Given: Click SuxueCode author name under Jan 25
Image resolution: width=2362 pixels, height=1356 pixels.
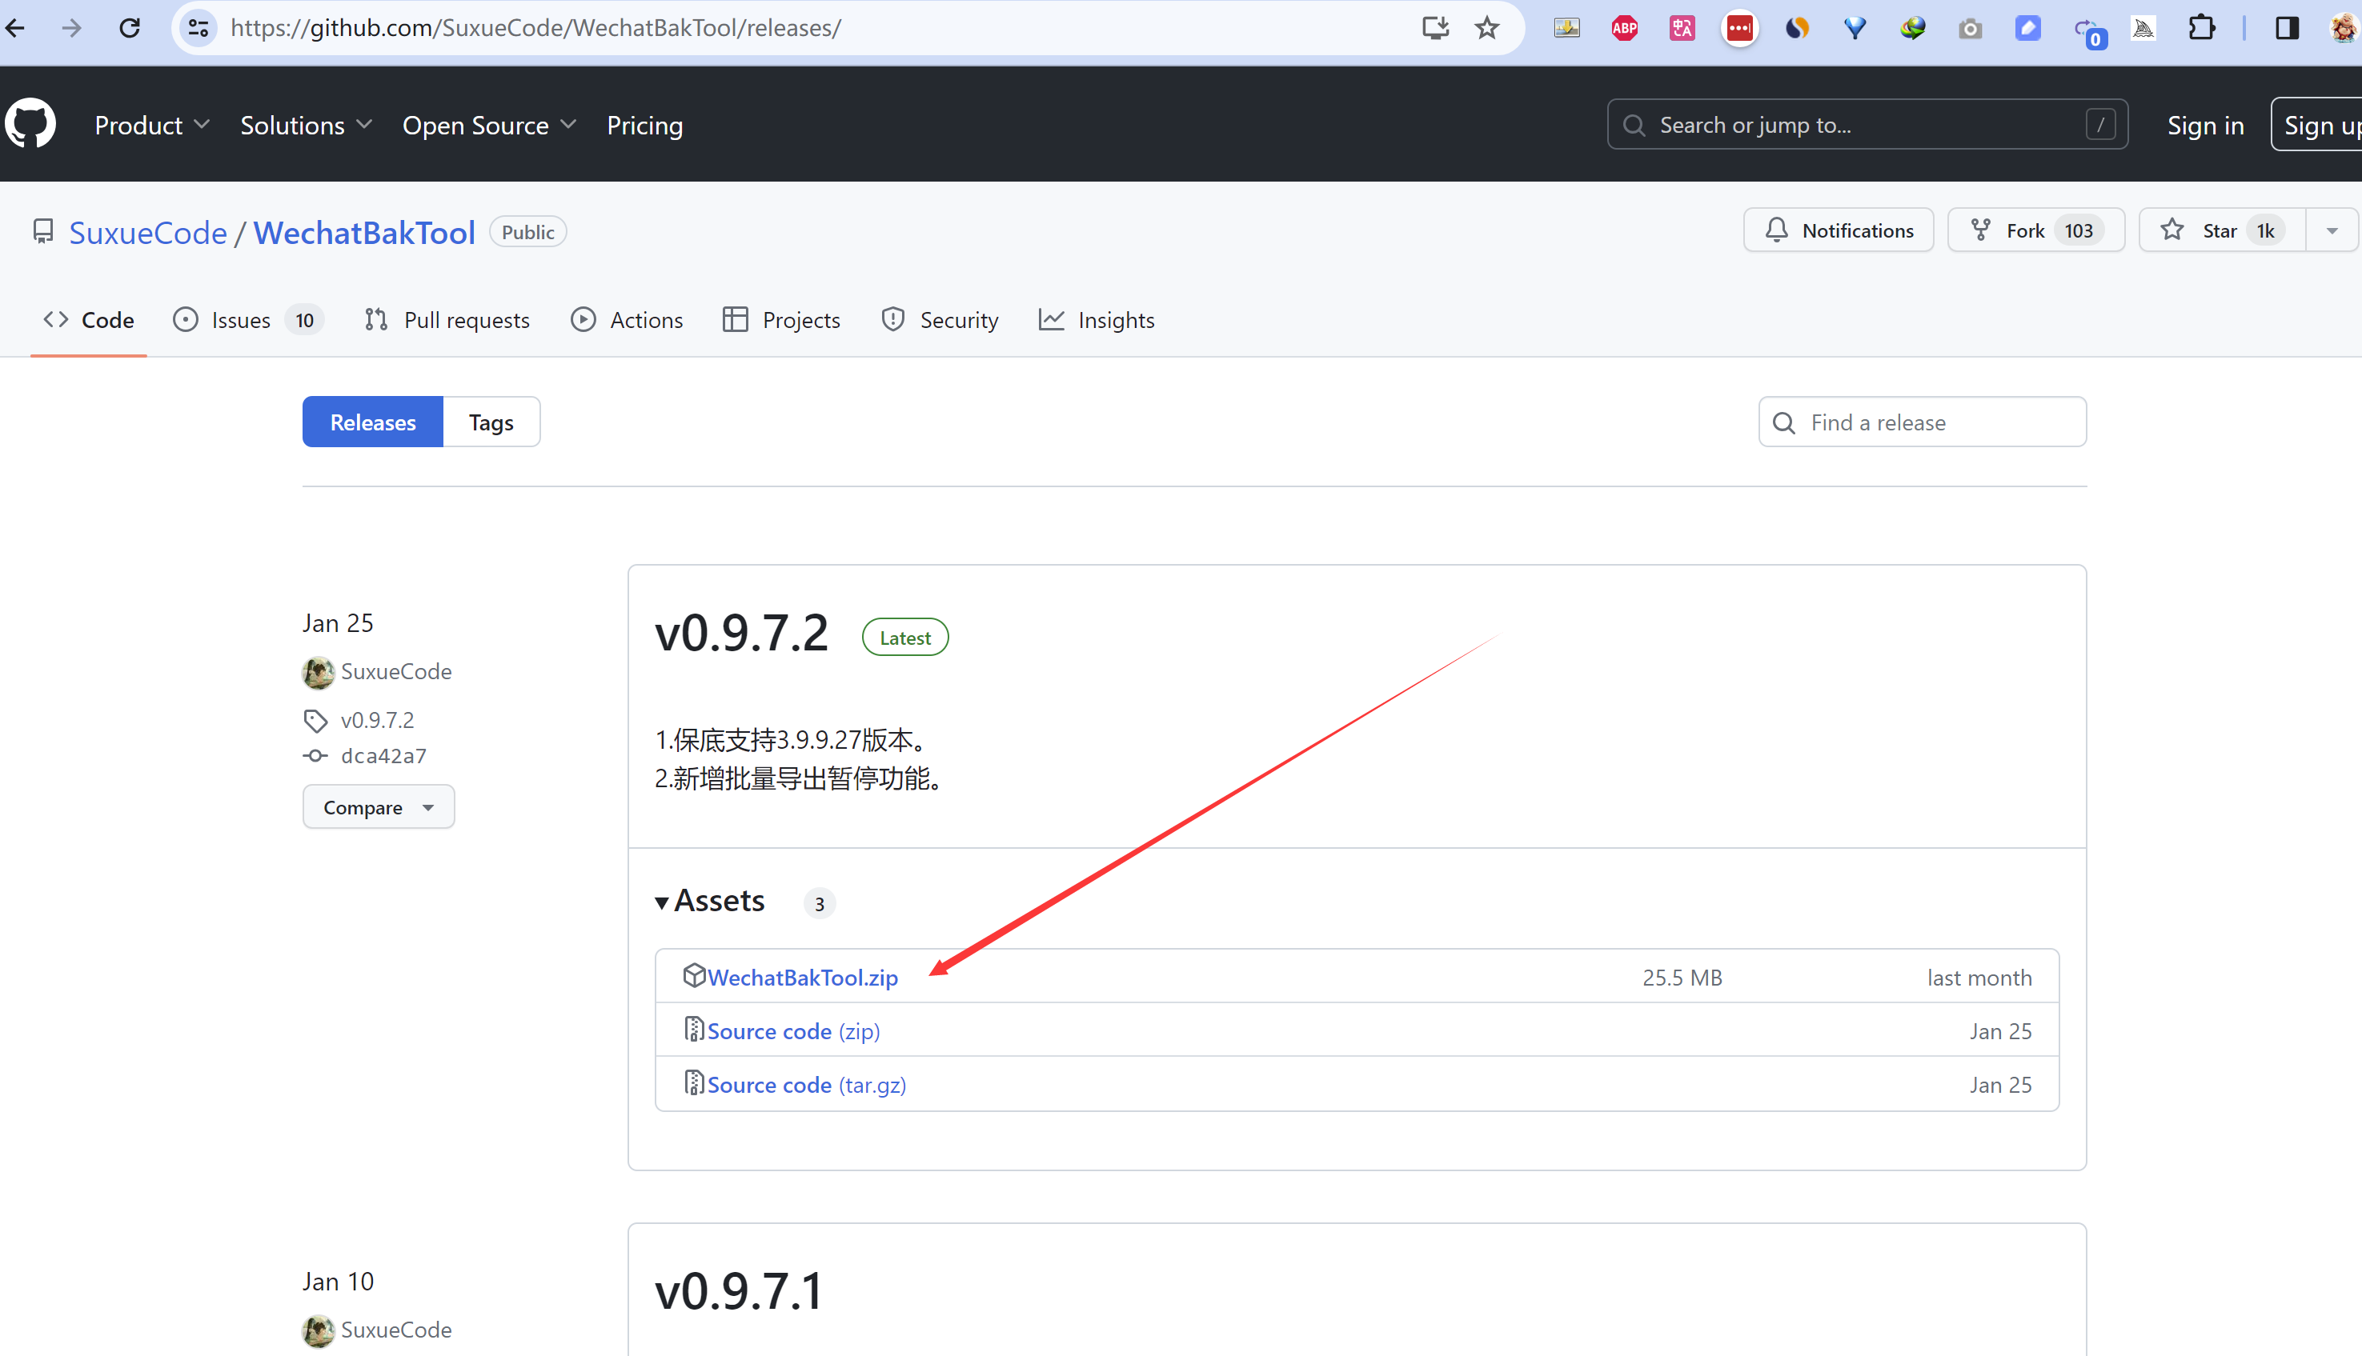Looking at the screenshot, I should [396, 671].
